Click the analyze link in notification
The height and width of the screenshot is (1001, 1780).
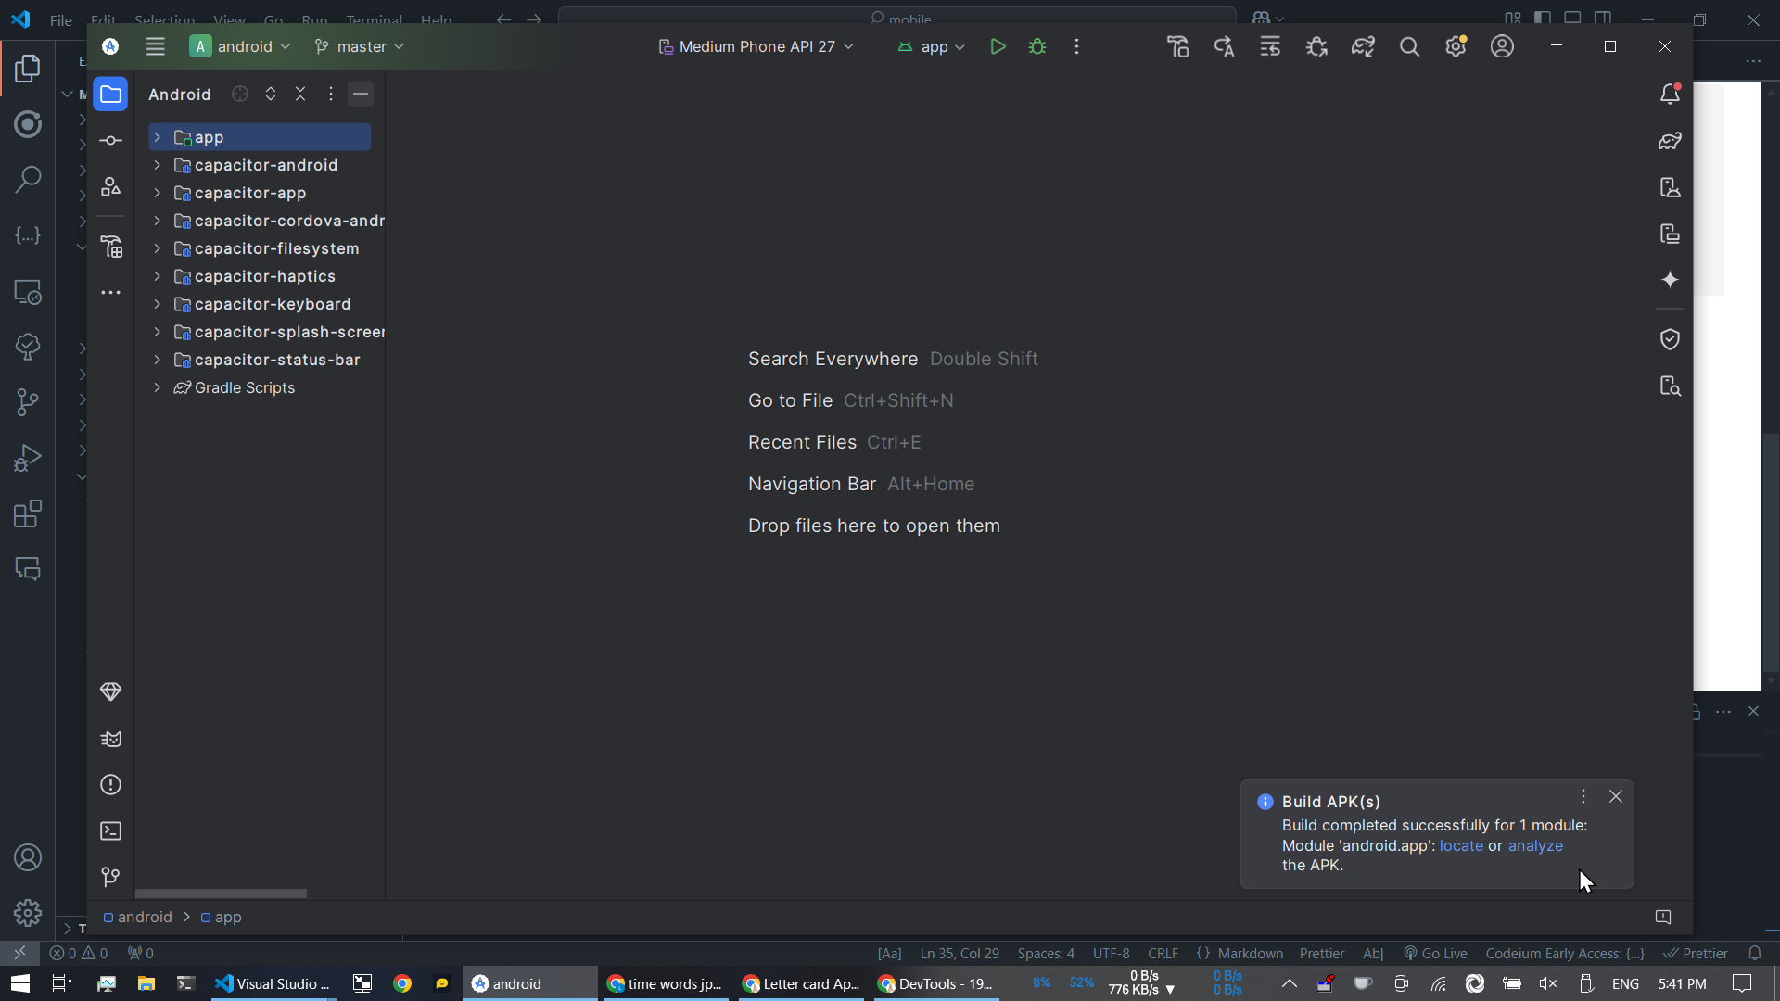click(x=1535, y=845)
